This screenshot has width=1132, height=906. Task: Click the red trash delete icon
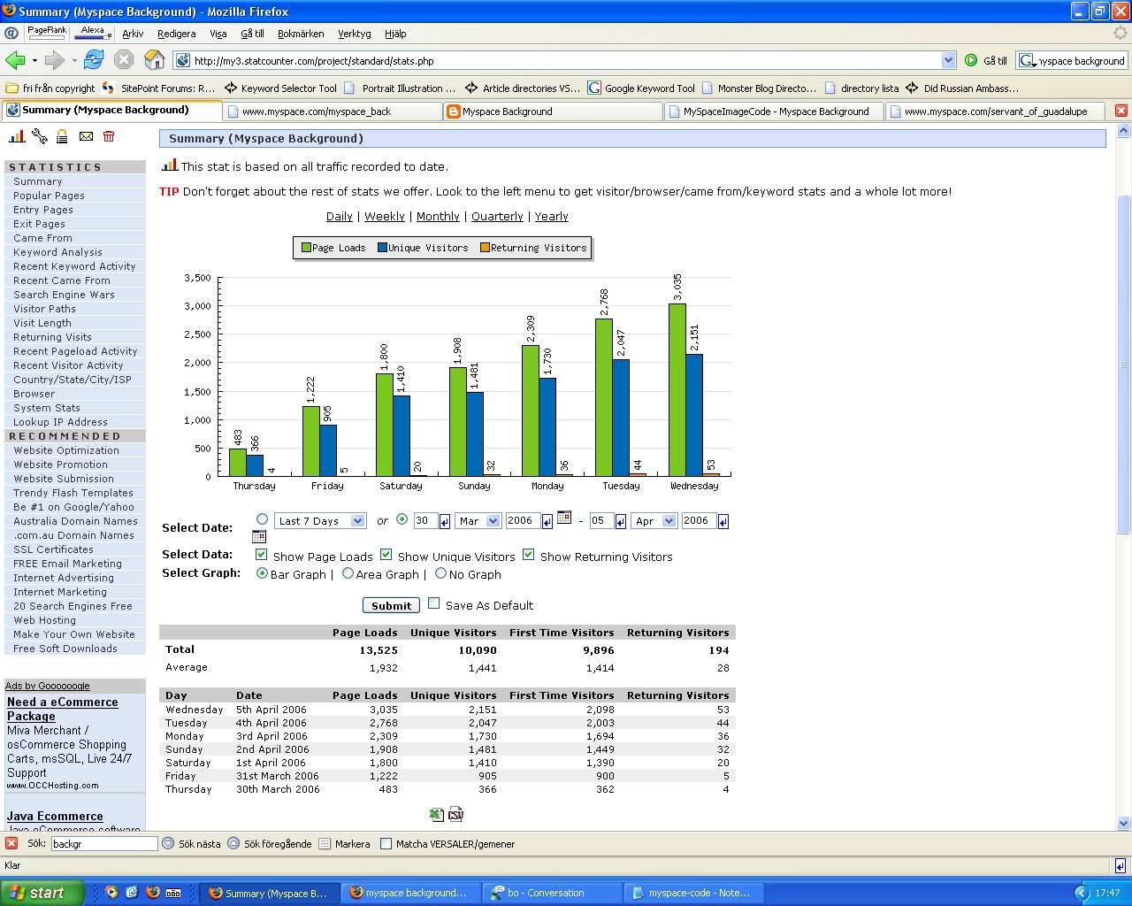point(109,136)
